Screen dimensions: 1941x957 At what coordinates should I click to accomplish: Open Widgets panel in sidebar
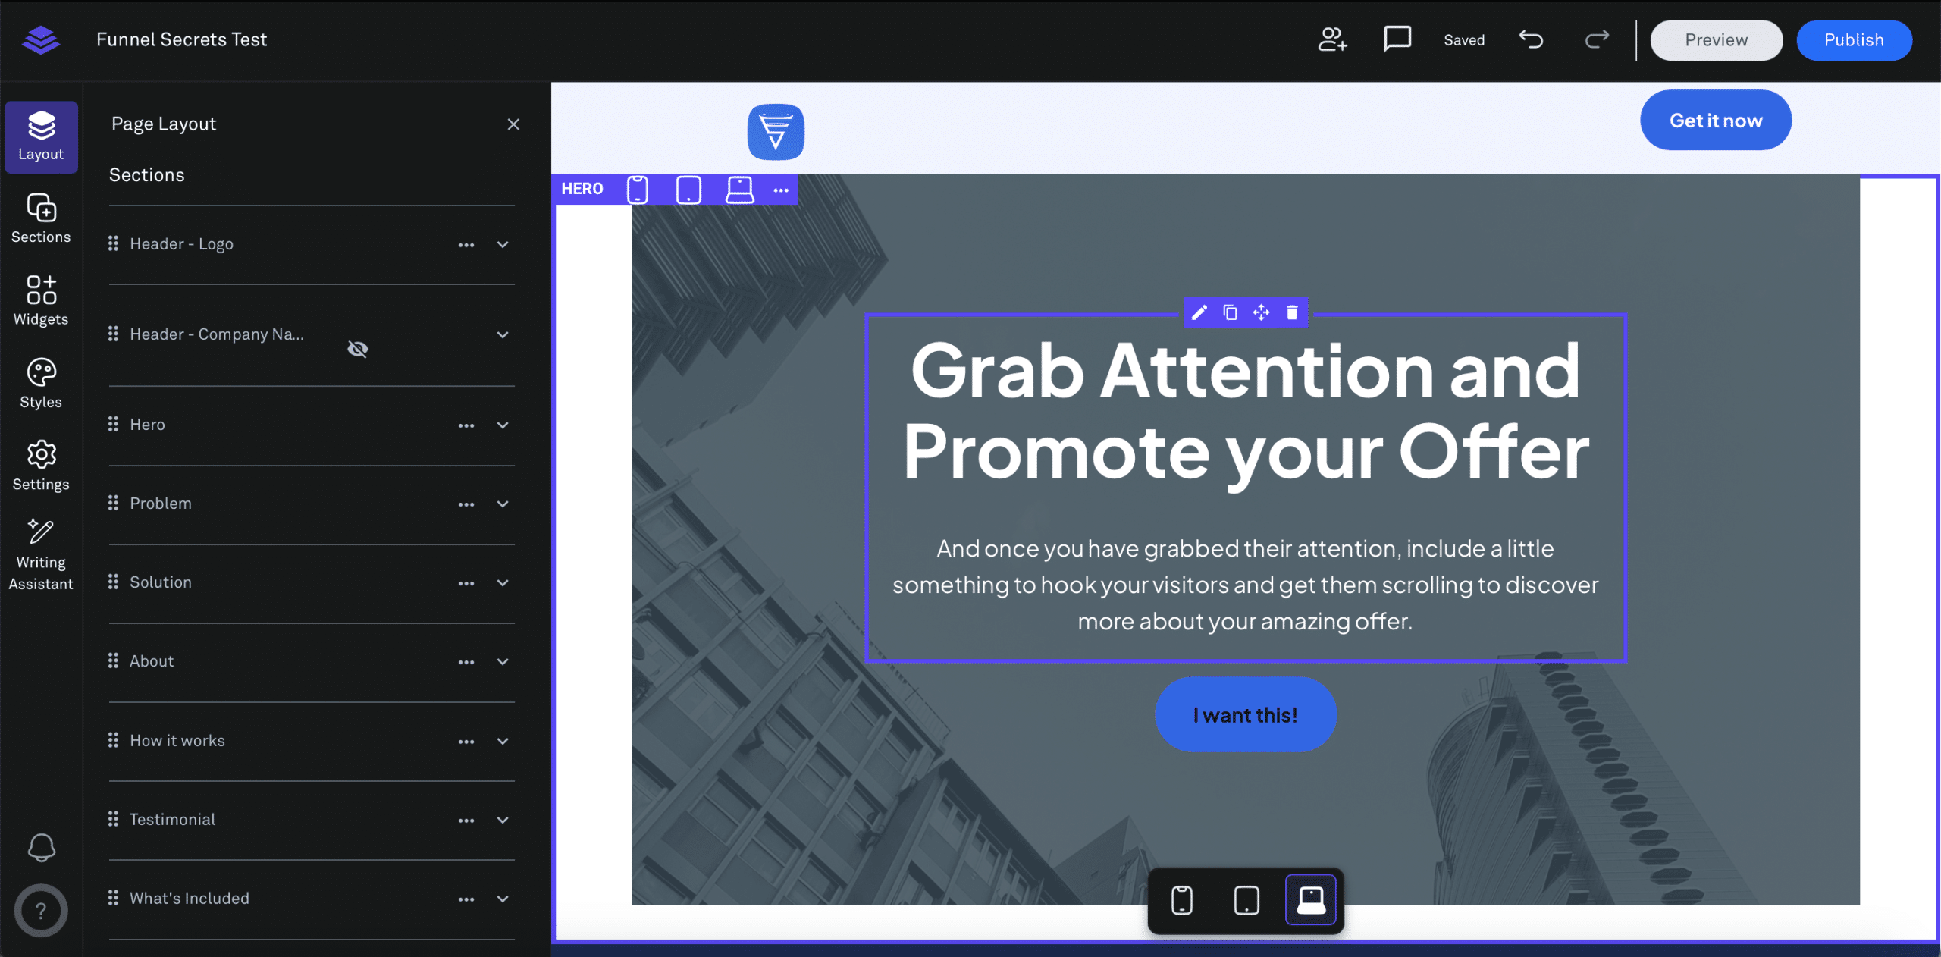(x=41, y=301)
